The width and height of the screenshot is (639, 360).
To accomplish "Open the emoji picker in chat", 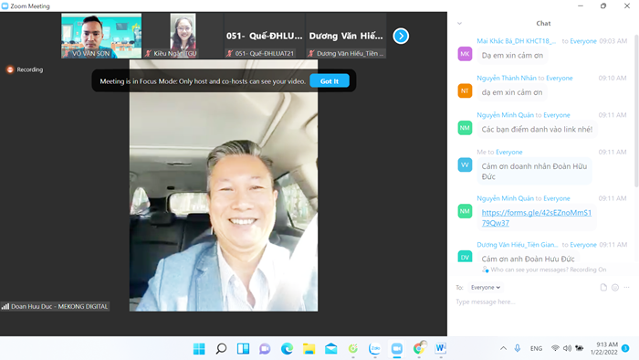I will click(615, 288).
